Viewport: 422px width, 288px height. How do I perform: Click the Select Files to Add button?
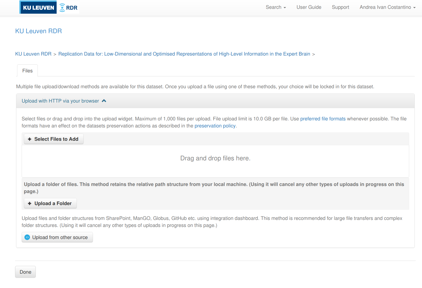point(54,139)
